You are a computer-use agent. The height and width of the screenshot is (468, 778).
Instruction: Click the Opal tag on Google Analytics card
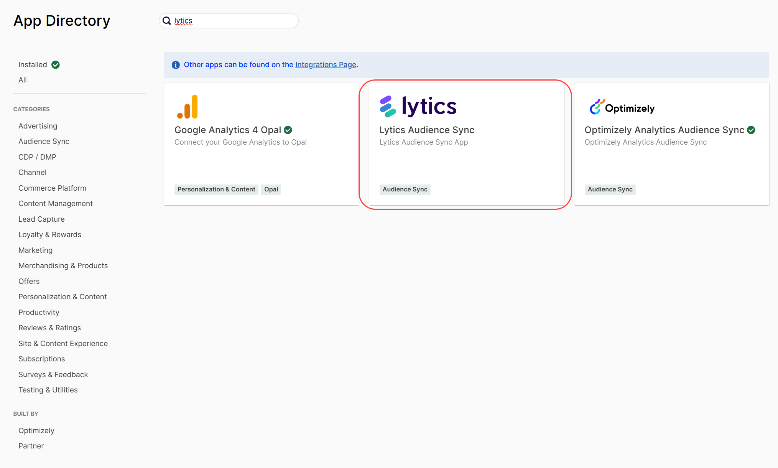[271, 190]
